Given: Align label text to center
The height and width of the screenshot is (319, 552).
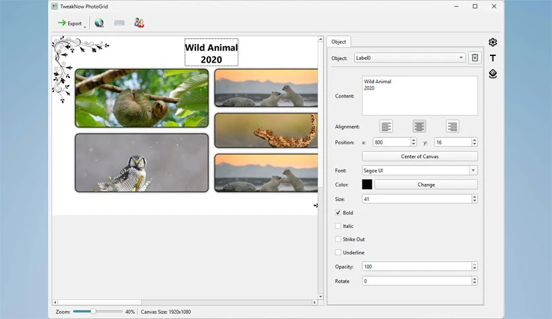Looking at the screenshot, I should pos(419,127).
